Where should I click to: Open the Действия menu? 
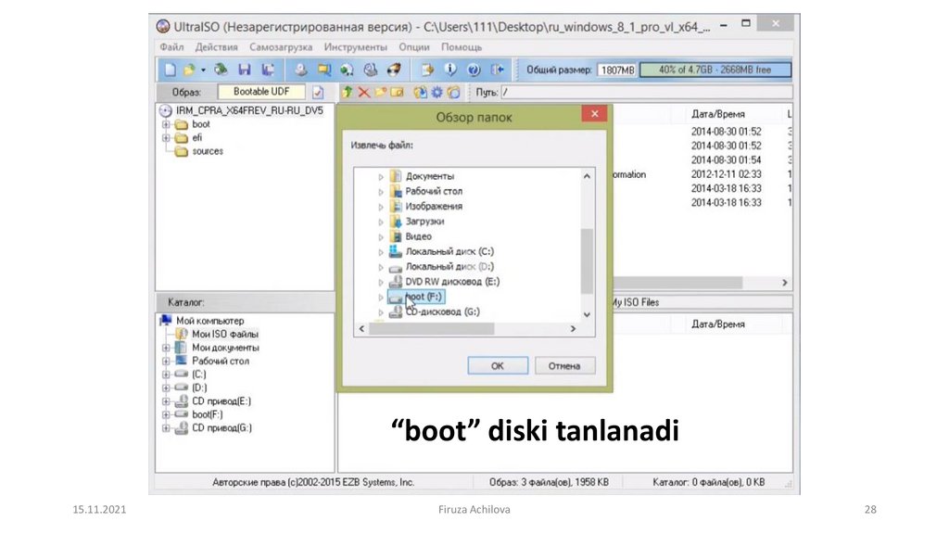[216, 47]
